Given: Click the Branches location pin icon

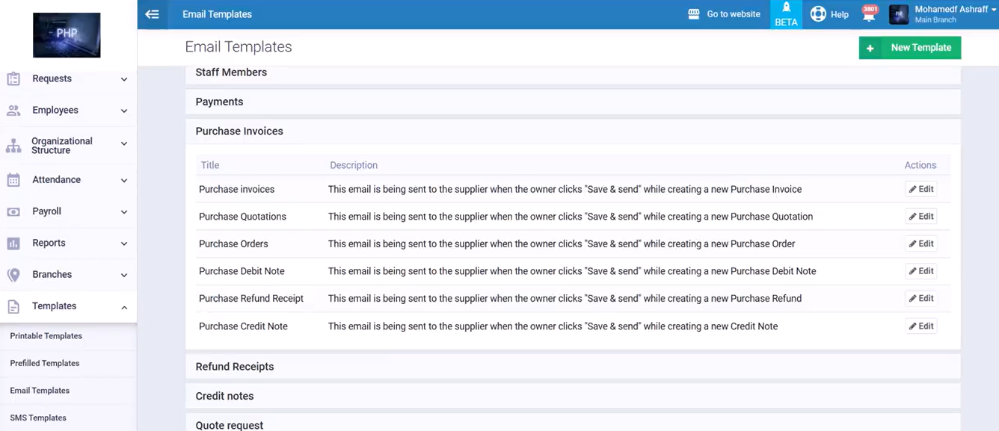Looking at the screenshot, I should 13,275.
